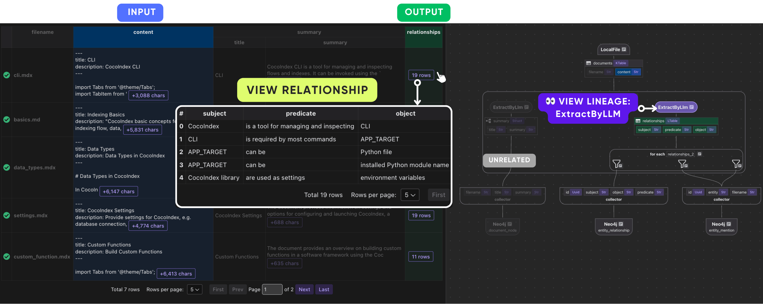Click the predicate Str chip under relationships LTable

pos(677,130)
